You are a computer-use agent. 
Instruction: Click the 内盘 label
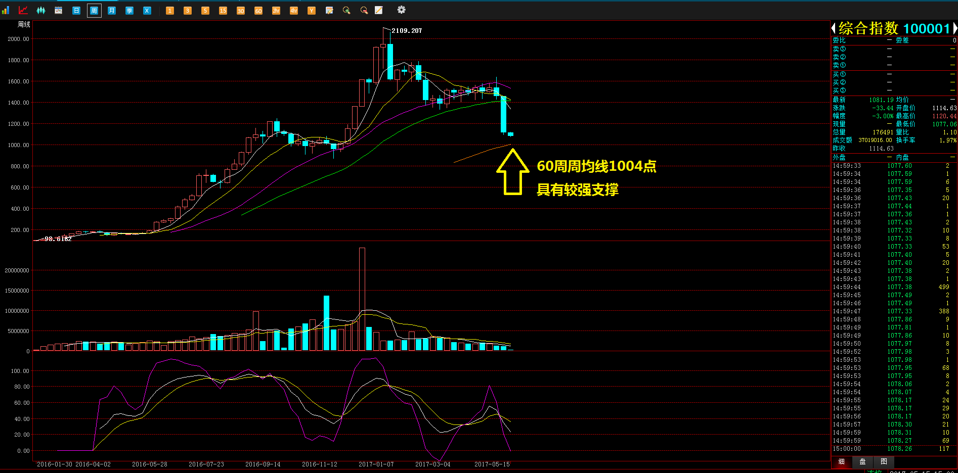pyautogui.click(x=902, y=158)
